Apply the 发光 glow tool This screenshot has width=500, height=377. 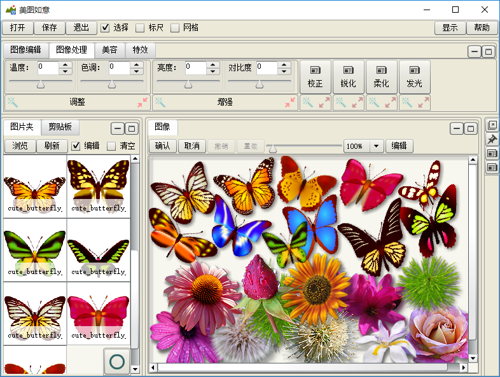click(415, 77)
